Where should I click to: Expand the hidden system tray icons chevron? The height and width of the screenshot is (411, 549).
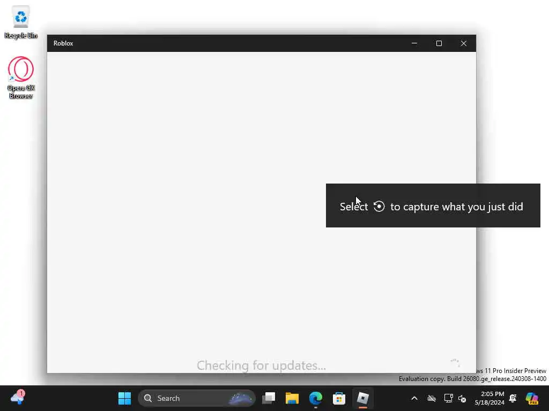414,398
